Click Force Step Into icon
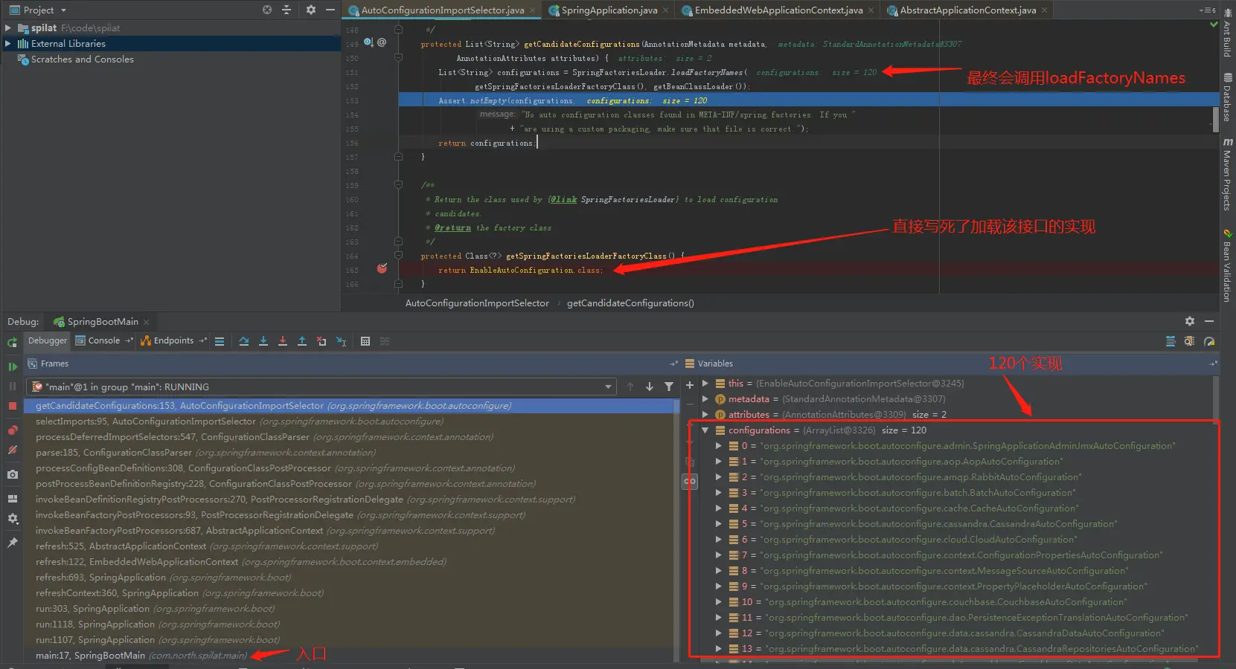Viewport: 1236px width, 669px height. coord(283,341)
